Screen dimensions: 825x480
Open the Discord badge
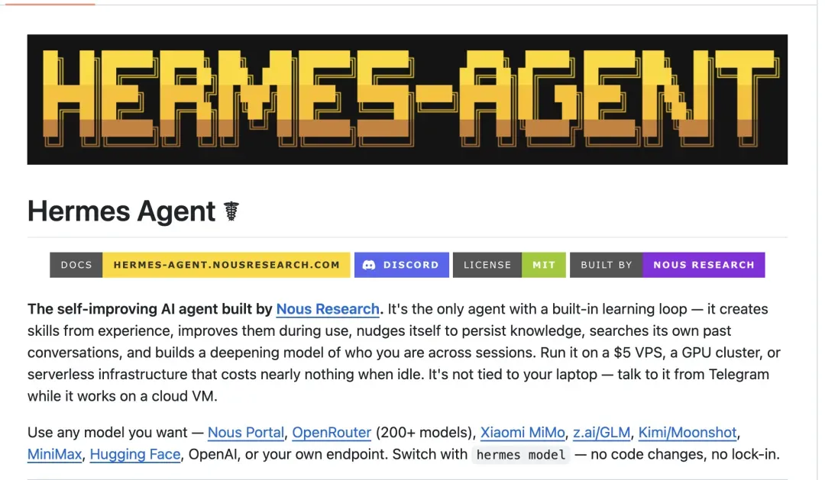pyautogui.click(x=402, y=265)
